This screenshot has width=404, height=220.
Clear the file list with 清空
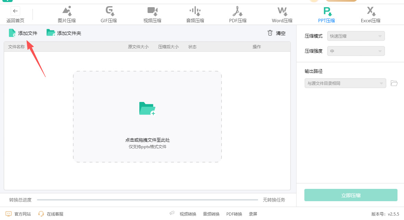276,33
